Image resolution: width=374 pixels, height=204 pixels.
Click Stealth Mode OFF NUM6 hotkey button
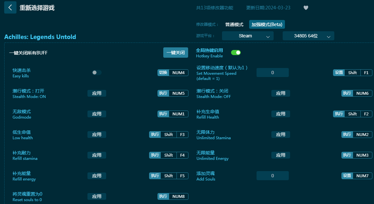pyautogui.click(x=357, y=93)
